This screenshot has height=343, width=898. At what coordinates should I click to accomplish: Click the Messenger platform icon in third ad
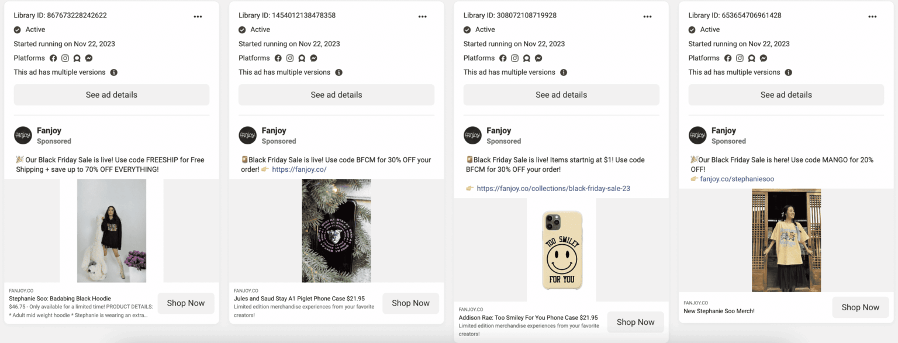point(538,58)
